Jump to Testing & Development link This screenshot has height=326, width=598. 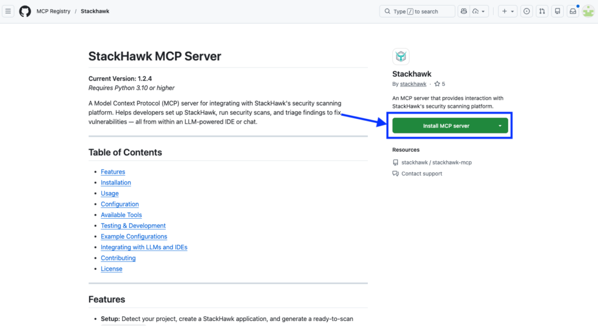click(133, 226)
